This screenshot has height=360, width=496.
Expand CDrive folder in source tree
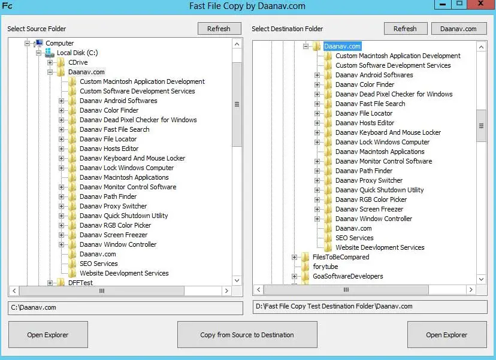coord(50,63)
